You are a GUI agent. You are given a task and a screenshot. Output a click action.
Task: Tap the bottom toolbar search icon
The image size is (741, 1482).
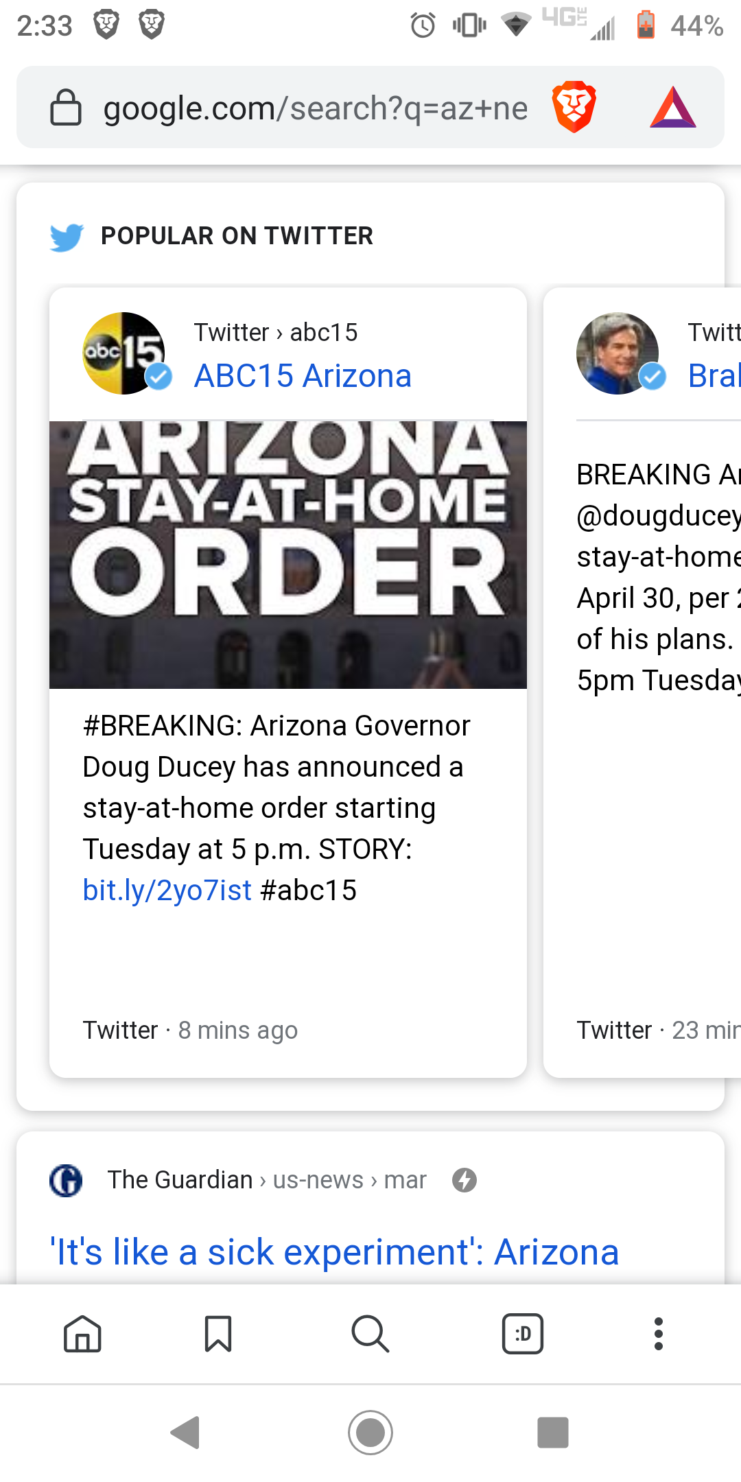point(370,1334)
